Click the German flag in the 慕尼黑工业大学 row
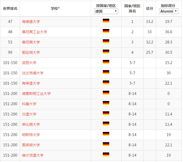183x162 pixels. [x=106, y=31]
